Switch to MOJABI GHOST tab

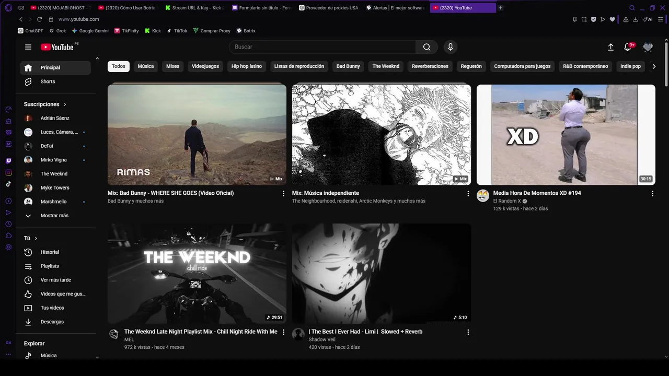[x=61, y=8]
